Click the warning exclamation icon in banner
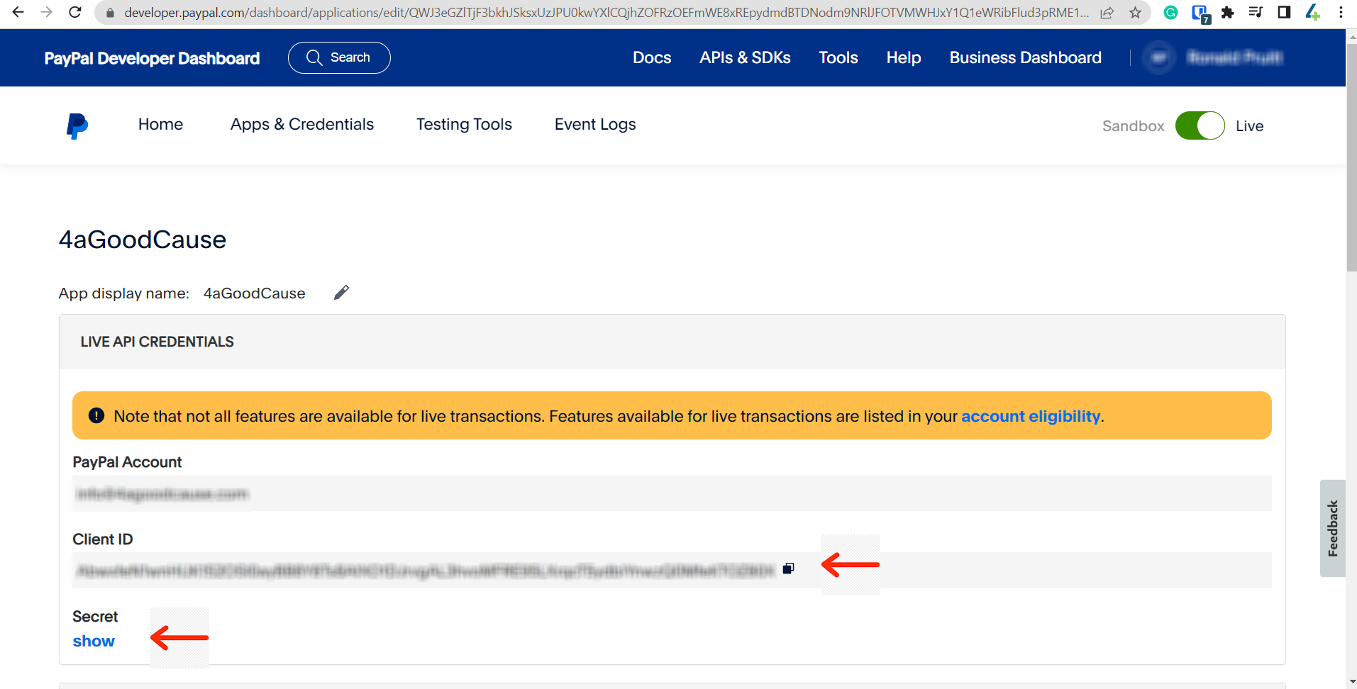 pos(96,415)
